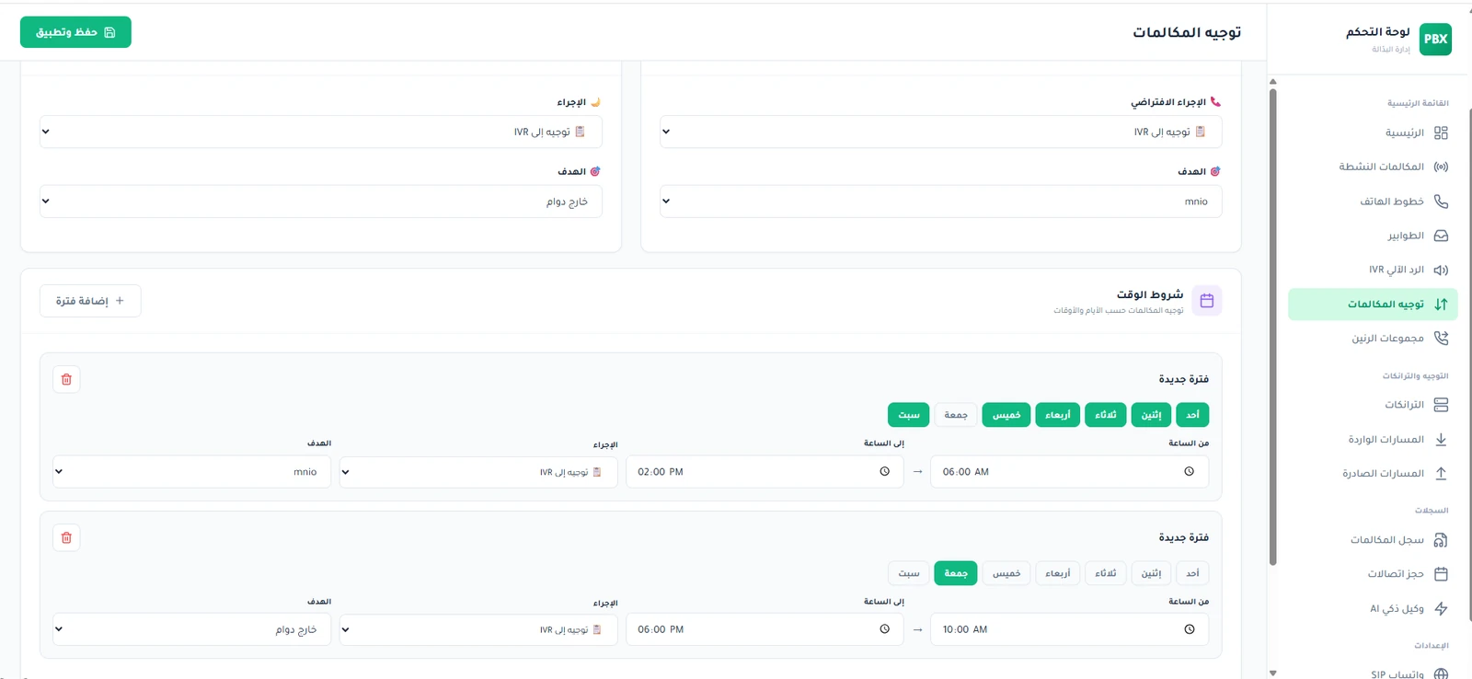Click the المكالمات النشطة broadcast icon
The width and height of the screenshot is (1472, 679).
pos(1441,167)
